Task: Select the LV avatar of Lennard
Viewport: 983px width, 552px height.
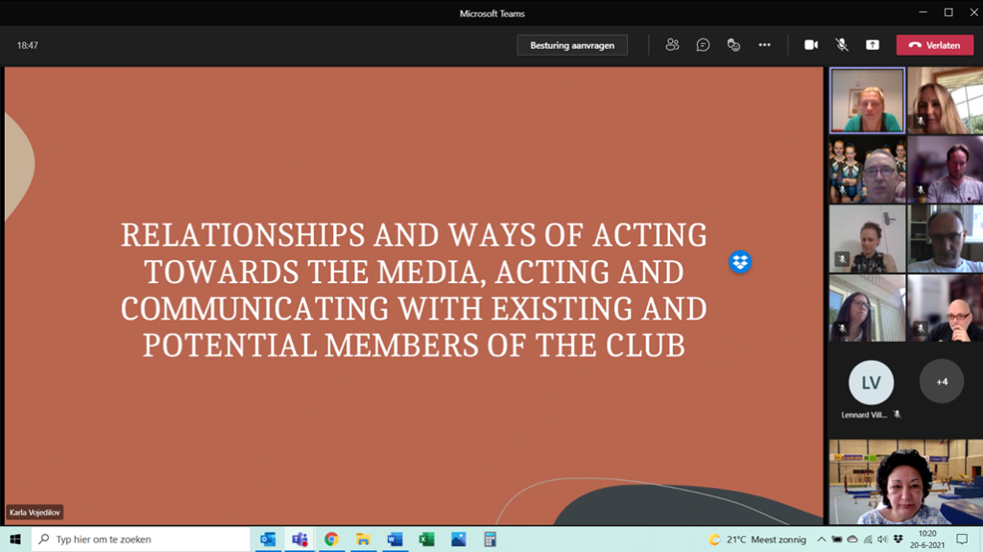Action: (x=871, y=382)
